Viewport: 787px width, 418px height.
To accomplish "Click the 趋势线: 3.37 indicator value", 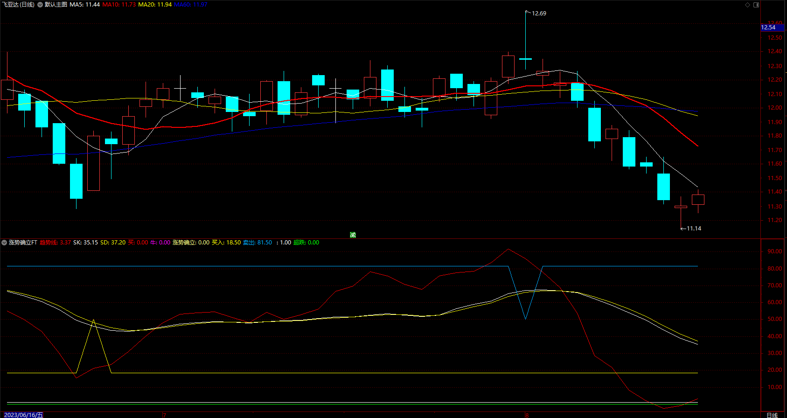I will pyautogui.click(x=56, y=243).
